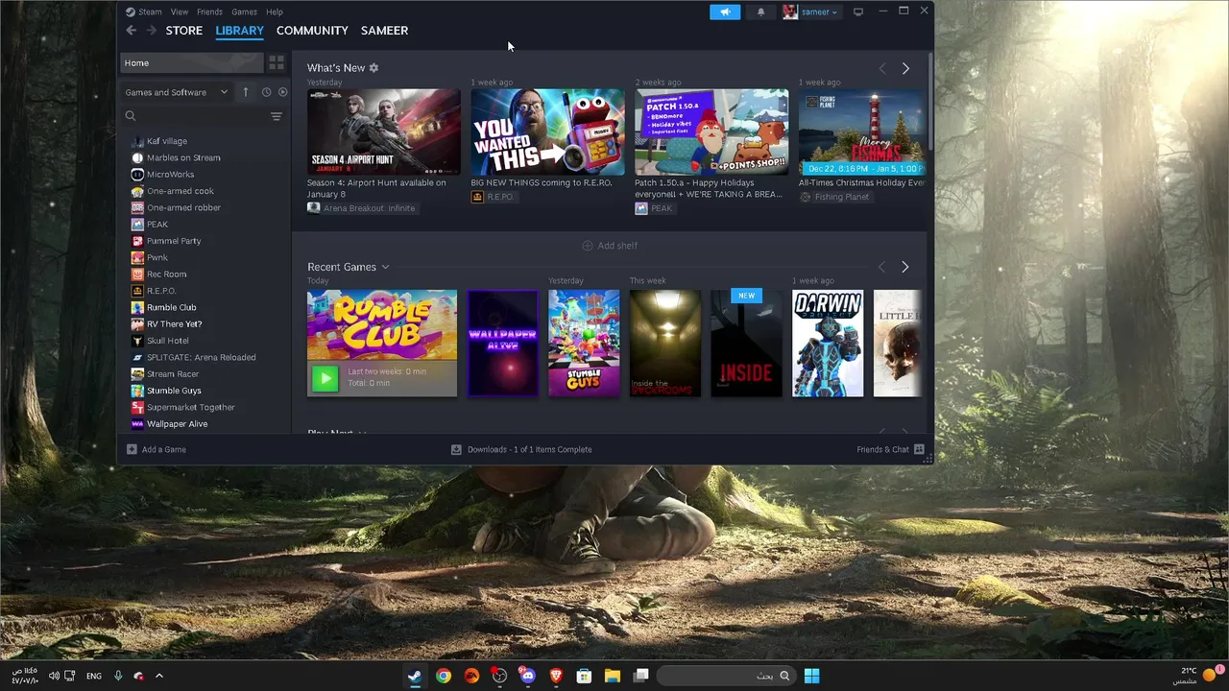
Task: Show next What's New items arrow
Action: pyautogui.click(x=905, y=68)
